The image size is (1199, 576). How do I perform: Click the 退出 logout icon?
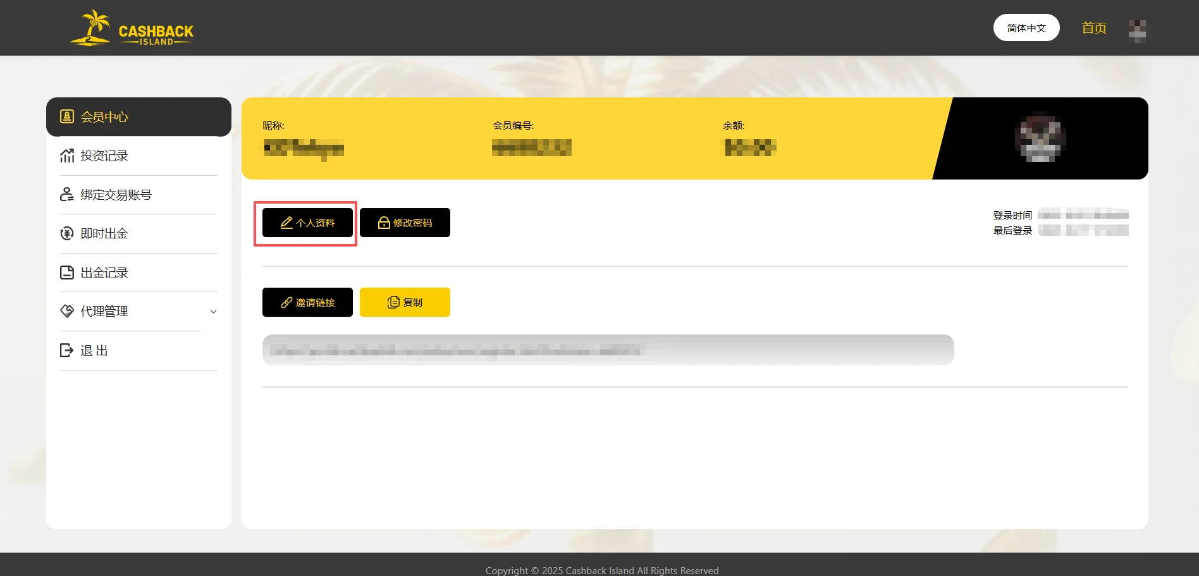[67, 350]
